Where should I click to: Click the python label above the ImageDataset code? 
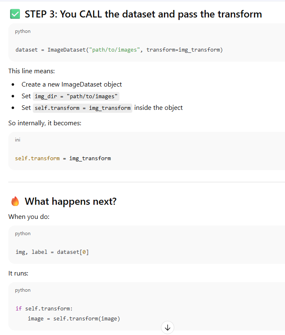pyautogui.click(x=23, y=31)
